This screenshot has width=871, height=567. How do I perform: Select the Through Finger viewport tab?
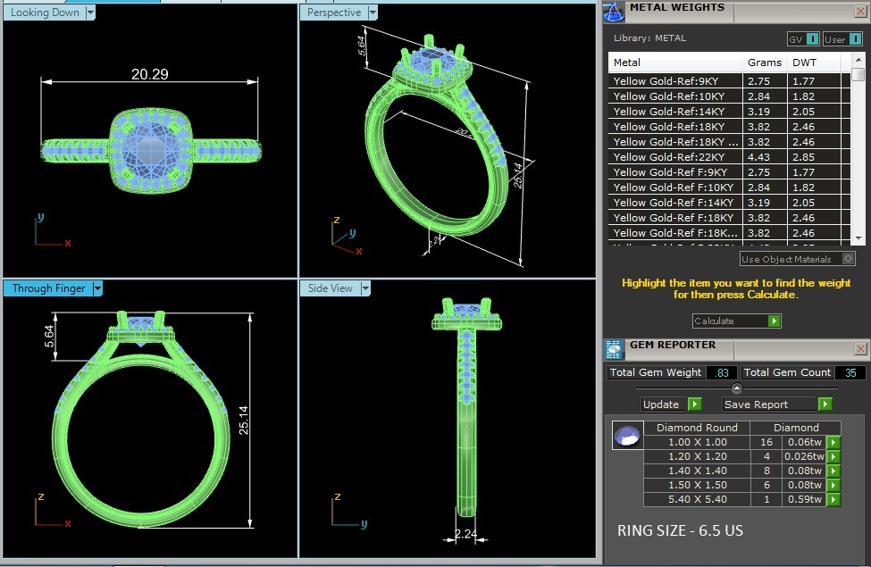46,288
